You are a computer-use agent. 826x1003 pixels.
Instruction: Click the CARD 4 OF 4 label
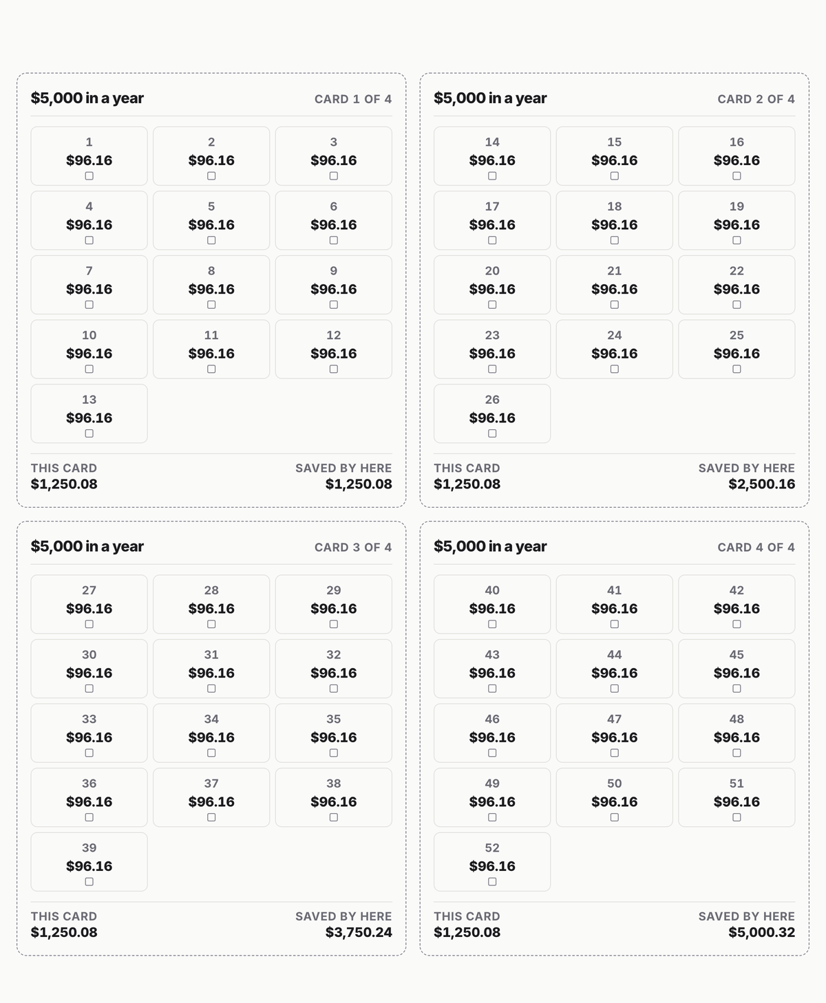pos(756,548)
